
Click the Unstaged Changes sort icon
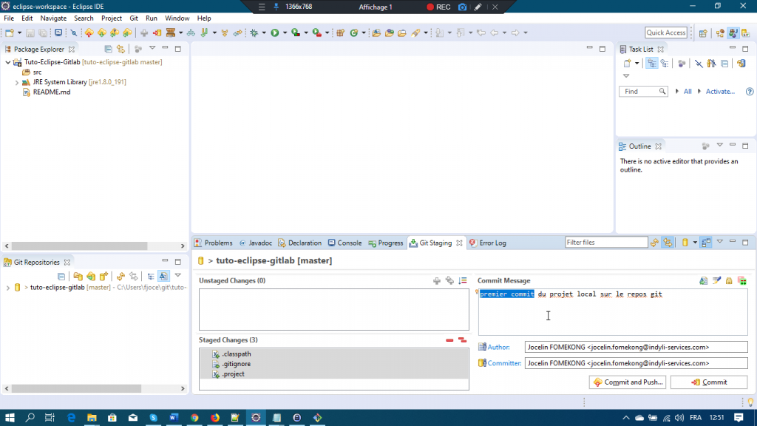[463, 280]
